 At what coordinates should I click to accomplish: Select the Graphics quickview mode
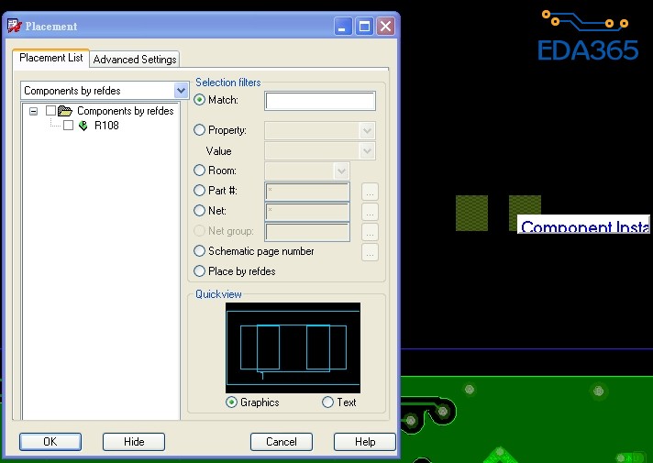(231, 402)
